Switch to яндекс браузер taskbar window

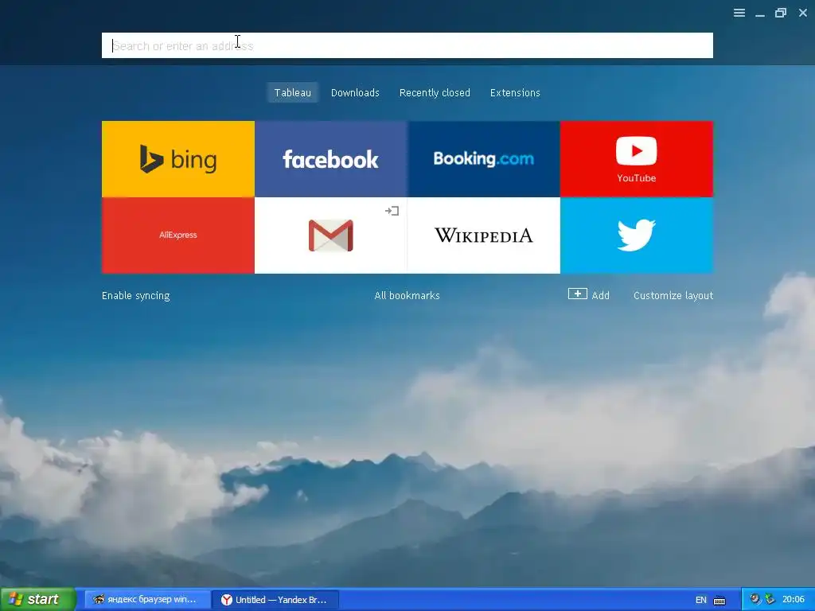coord(147,599)
